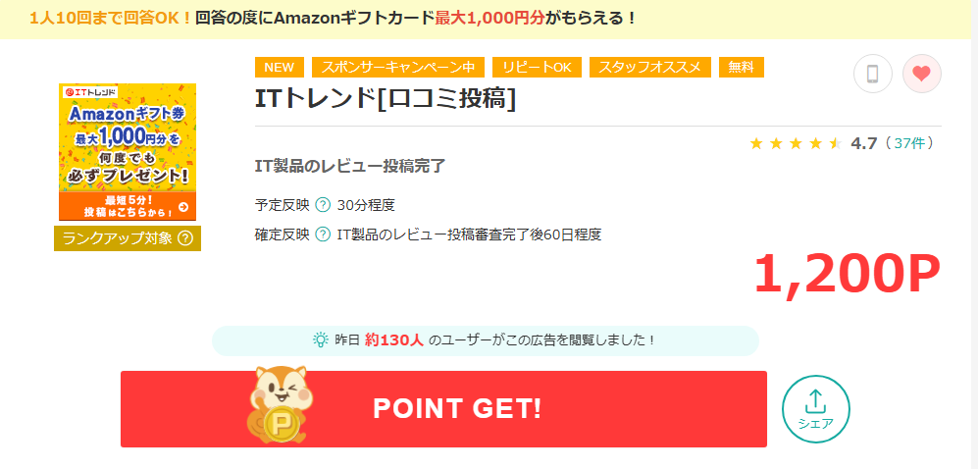
Task: Open the ITトレンド Amazon gift banner thumbnail
Action: [128, 152]
